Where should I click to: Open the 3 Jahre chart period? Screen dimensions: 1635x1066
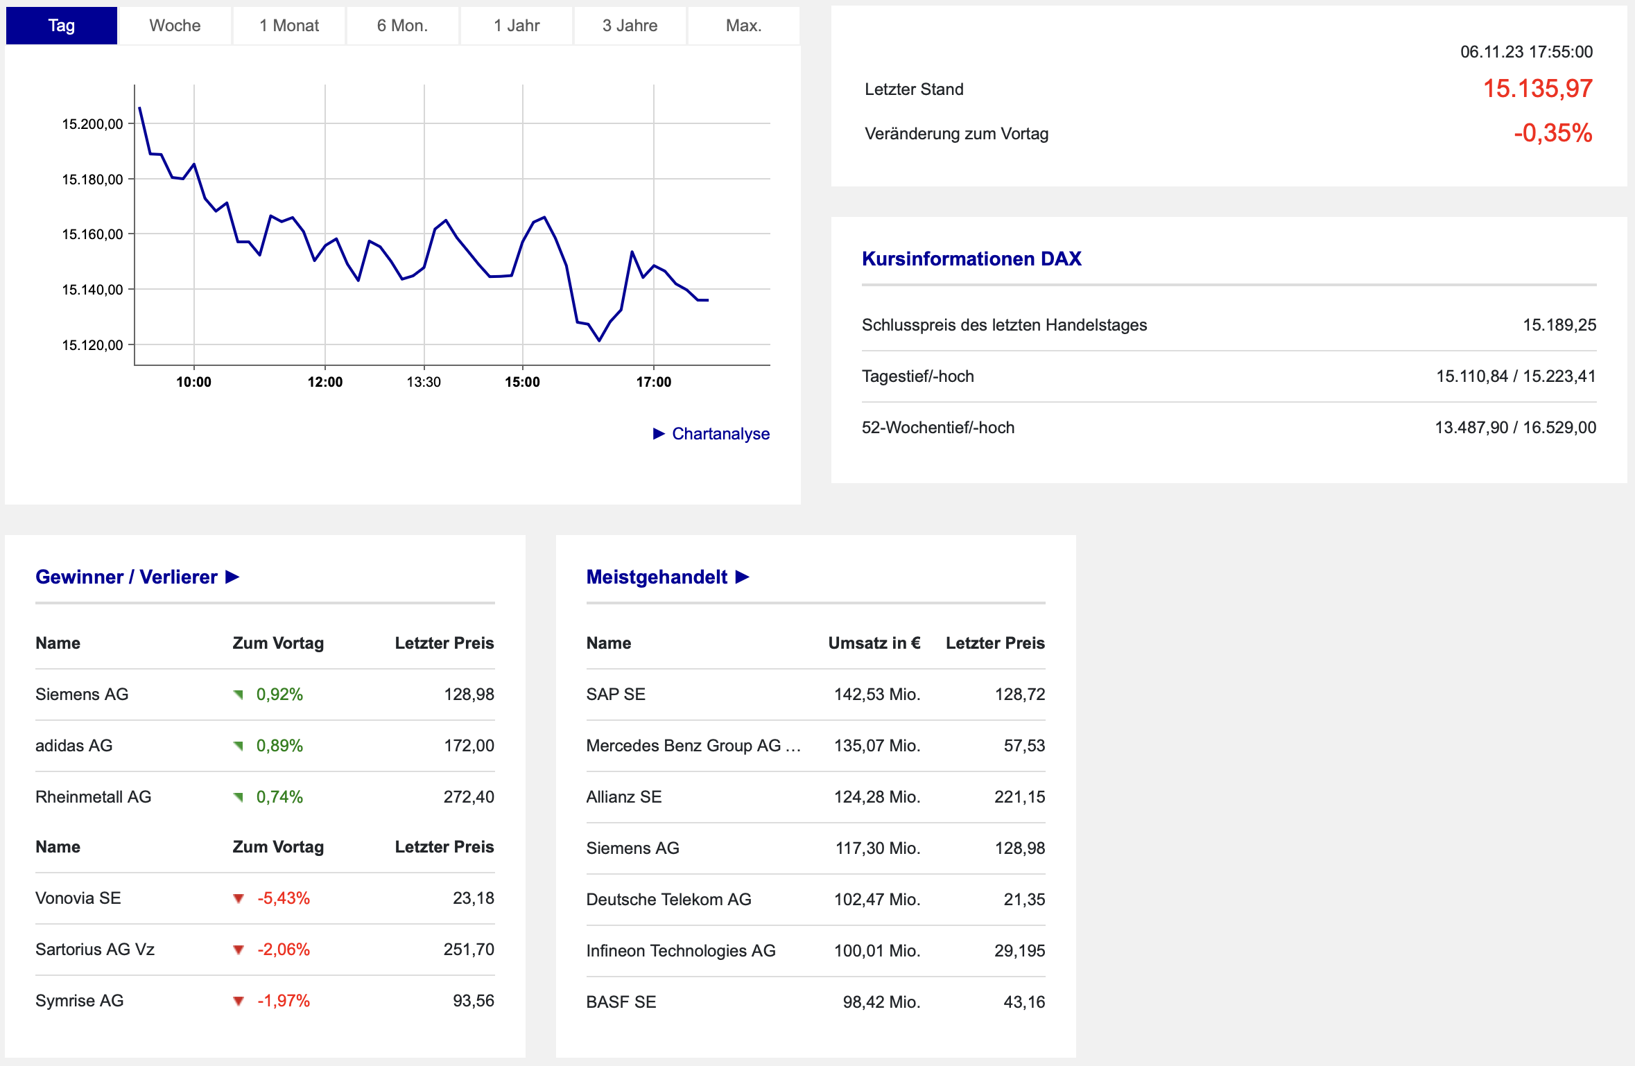click(x=630, y=26)
